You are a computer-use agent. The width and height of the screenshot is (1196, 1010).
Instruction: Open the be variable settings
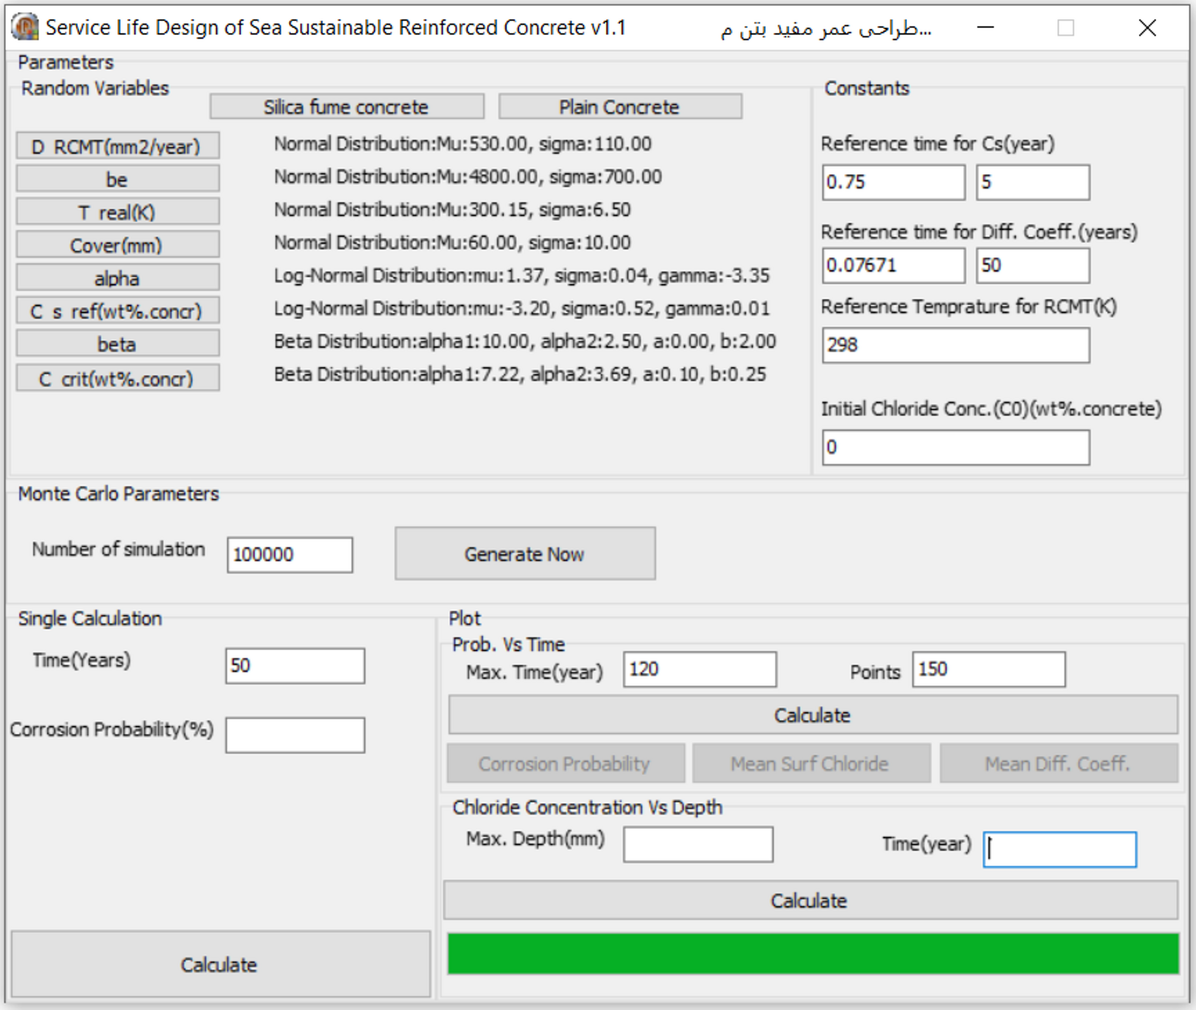(x=117, y=179)
